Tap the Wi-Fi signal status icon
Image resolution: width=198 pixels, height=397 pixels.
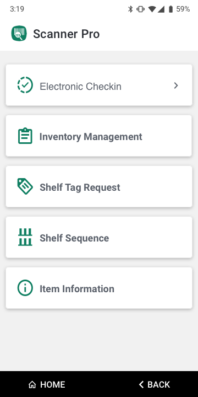point(152,9)
